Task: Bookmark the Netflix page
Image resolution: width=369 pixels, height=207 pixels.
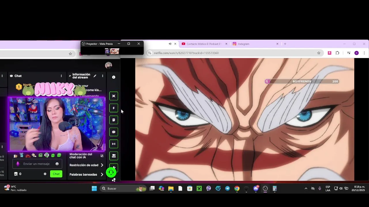Action: point(319,53)
